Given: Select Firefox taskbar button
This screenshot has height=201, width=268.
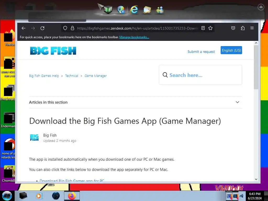Looking at the screenshot, I should 72,196.
